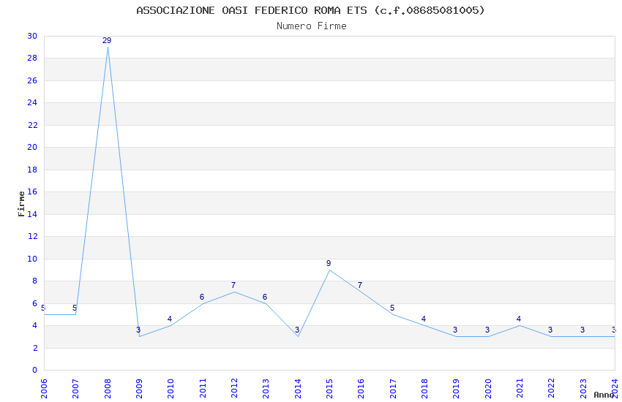
Task: Click year 2019 on the x-axis
Action: click(456, 389)
